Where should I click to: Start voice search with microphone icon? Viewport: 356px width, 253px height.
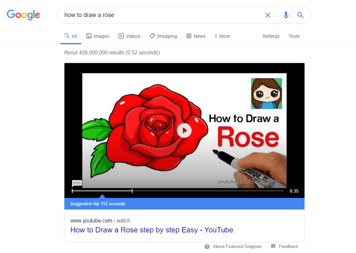point(286,15)
